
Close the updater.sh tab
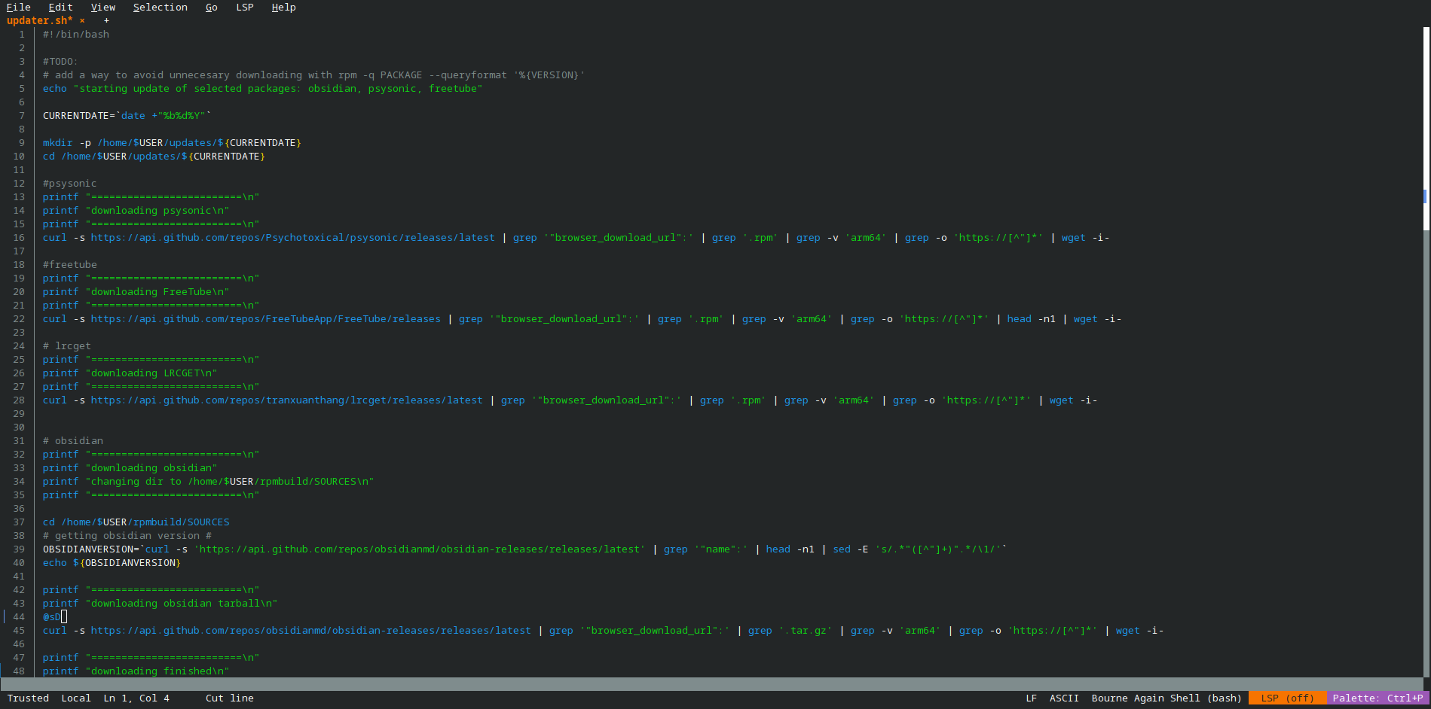(82, 20)
